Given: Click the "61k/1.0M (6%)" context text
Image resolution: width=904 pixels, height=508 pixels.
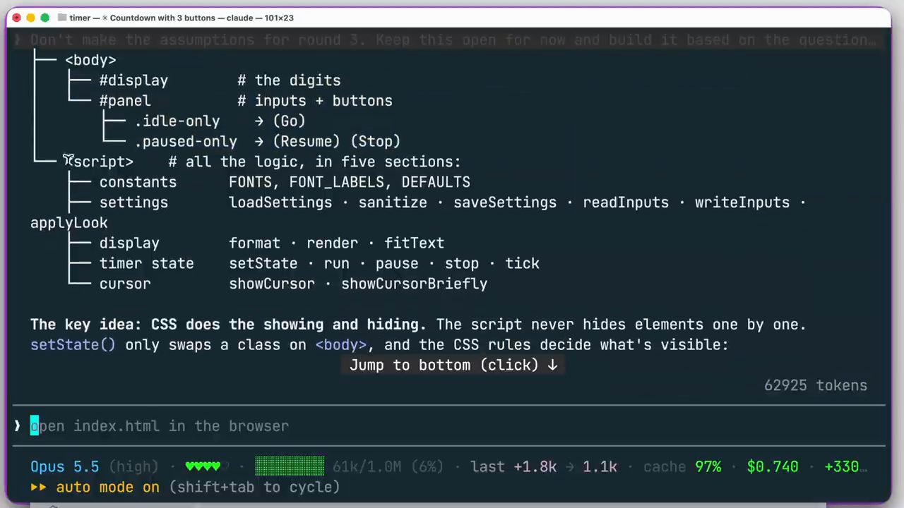Looking at the screenshot, I should tap(388, 467).
